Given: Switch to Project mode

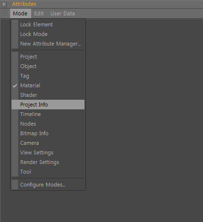Looking at the screenshot, I should tap(48, 57).
